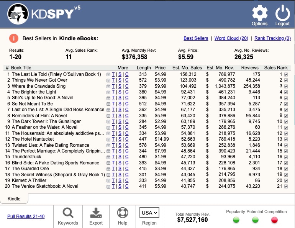Screen dimensions: 295x228
Task: Uncheck the checkbox for sales rank 1
Action: (286, 74)
